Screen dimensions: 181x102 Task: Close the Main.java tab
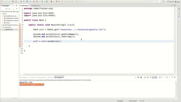click(x=29, y=5)
